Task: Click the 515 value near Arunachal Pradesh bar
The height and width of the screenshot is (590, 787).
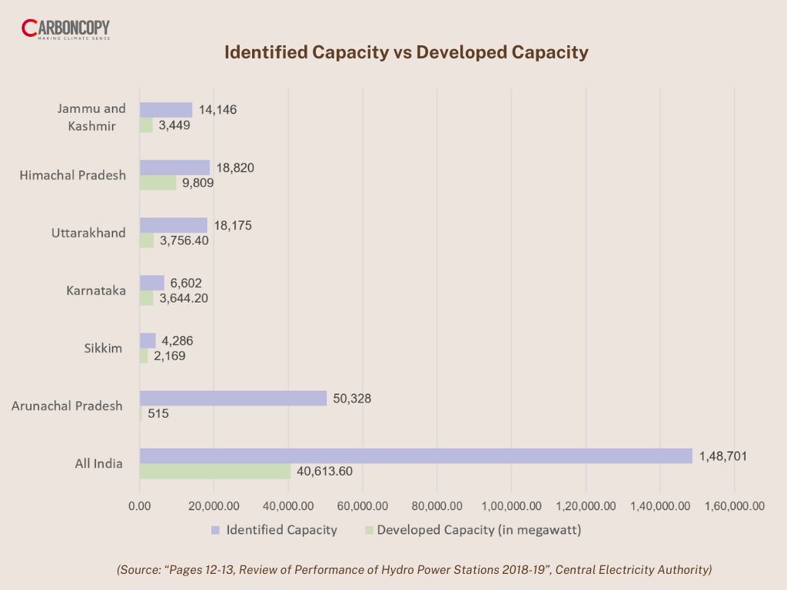Action: tap(156, 414)
